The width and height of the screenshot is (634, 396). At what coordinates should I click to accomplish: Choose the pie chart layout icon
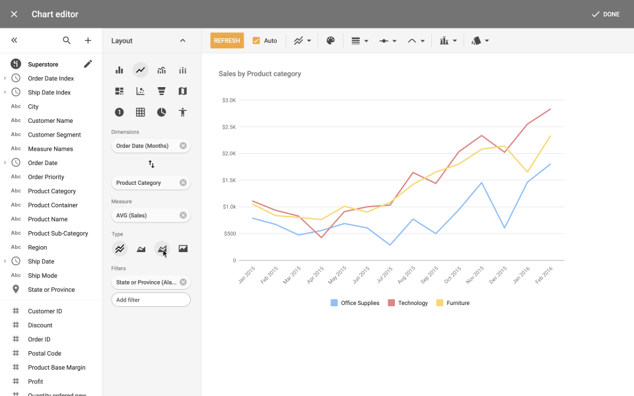162,112
